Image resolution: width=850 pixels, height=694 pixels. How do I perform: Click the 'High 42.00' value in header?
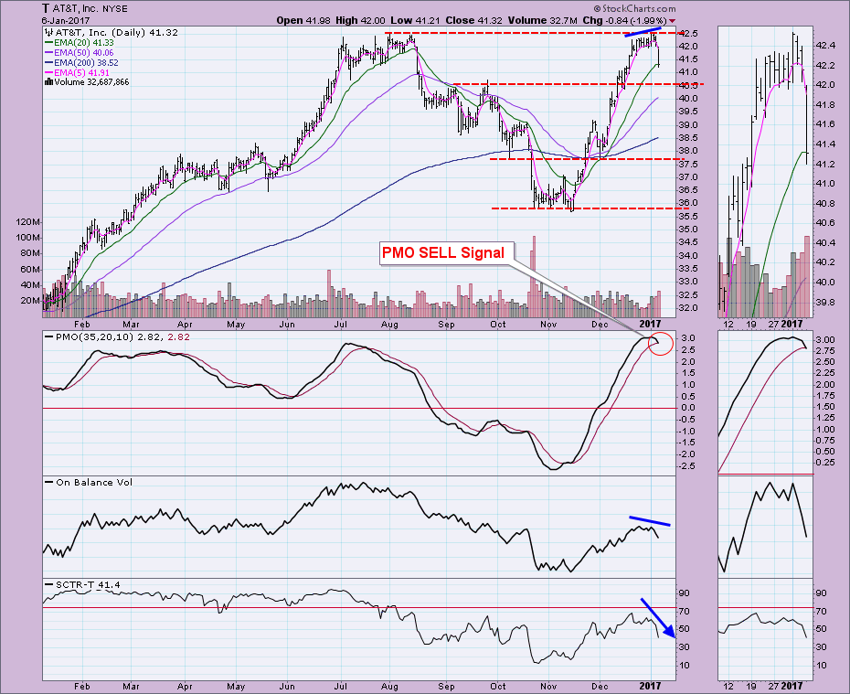tap(360, 21)
